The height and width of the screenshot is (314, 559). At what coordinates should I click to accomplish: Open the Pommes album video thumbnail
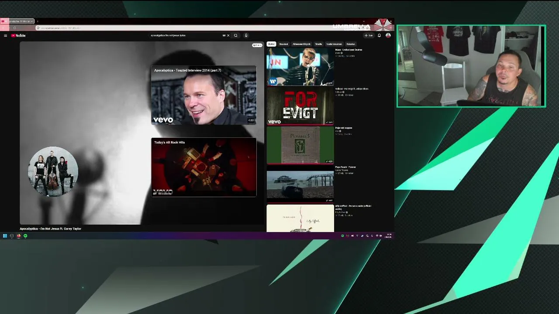tap(300, 145)
